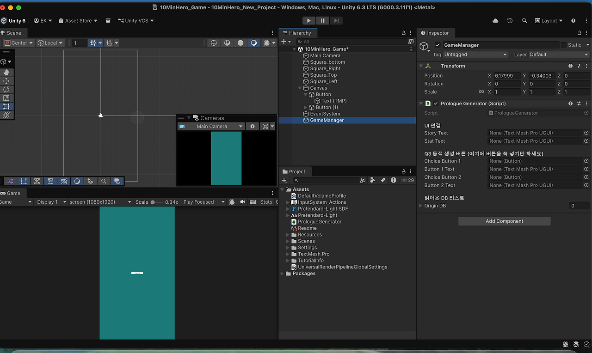Select the Move tool
This screenshot has height=353, width=592.
(7, 81)
